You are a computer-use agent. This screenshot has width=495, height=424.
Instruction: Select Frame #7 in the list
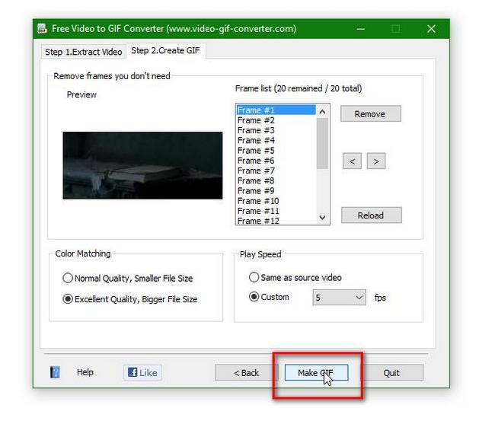276,171
